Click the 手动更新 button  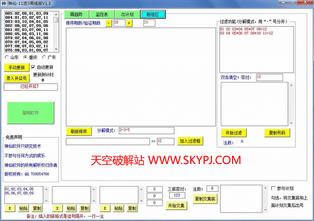(x=16, y=67)
